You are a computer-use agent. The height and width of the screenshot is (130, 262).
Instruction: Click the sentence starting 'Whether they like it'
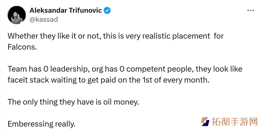[x=116, y=42]
